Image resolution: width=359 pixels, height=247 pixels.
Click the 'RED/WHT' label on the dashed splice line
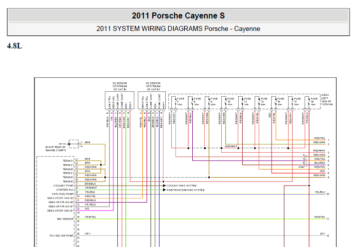231,146
